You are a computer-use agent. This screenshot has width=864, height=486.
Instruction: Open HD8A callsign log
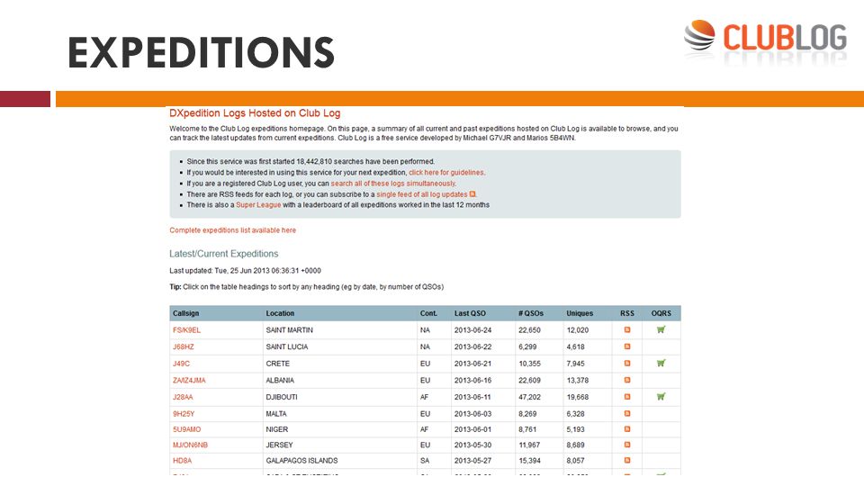pos(183,461)
